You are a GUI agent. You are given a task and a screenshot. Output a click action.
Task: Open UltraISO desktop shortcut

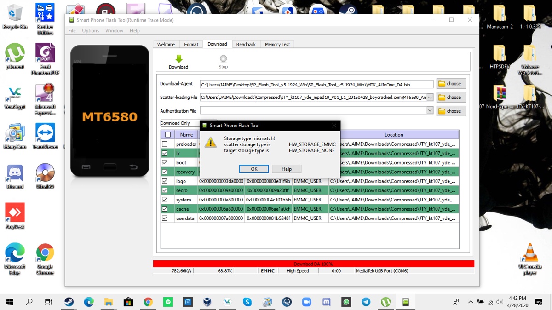[45, 176]
